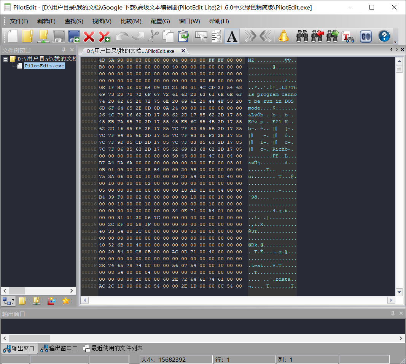The image size is (406, 364).
Task: Click the copy icon in the toolbar
Action: tap(168, 36)
